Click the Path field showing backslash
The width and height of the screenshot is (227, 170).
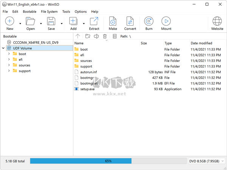[x=126, y=36]
